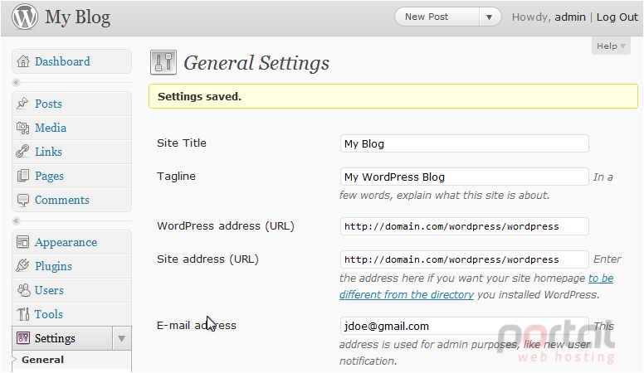Click the My Blog site title header
This screenshot has height=373, width=644.
[77, 17]
